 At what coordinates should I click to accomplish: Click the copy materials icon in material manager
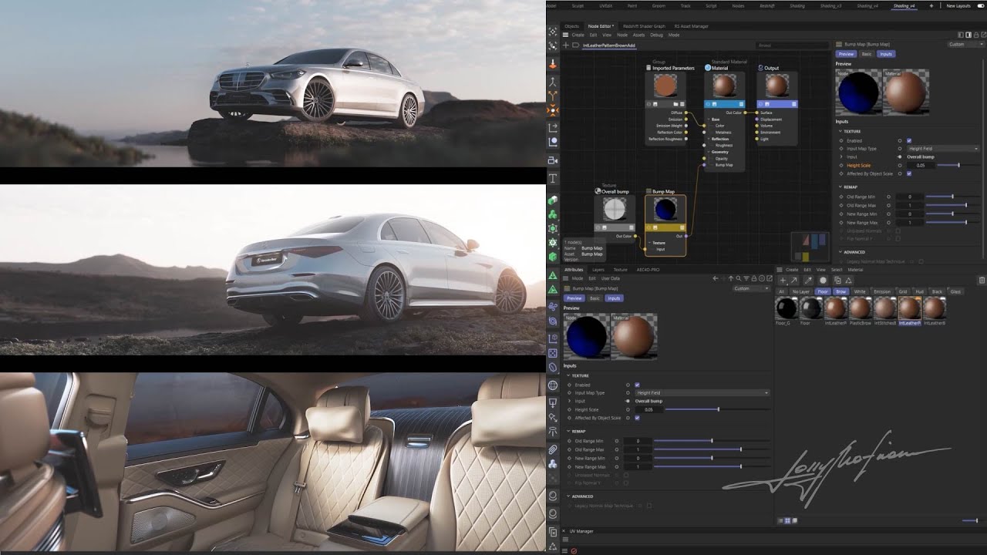(x=837, y=281)
